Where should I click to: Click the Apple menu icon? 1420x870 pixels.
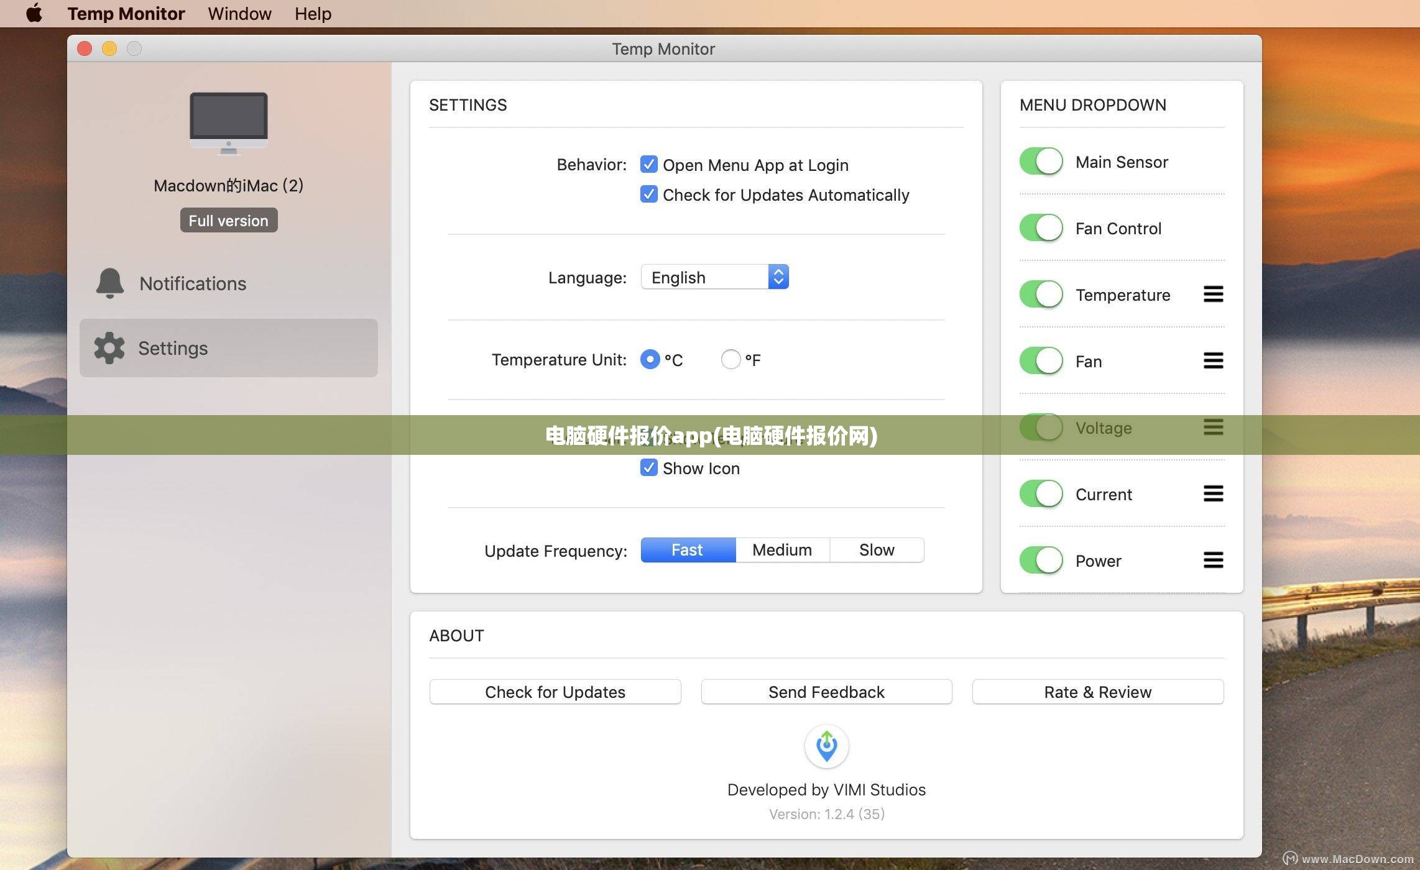pyautogui.click(x=34, y=13)
